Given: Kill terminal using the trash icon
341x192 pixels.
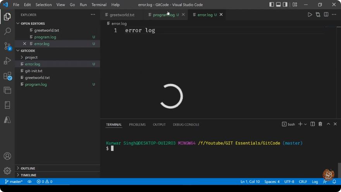Looking at the screenshot, I should tap(320, 124).
